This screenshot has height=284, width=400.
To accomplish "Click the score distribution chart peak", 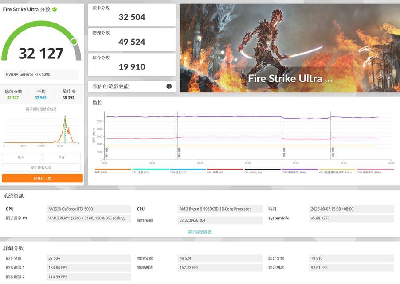I will coord(65,119).
